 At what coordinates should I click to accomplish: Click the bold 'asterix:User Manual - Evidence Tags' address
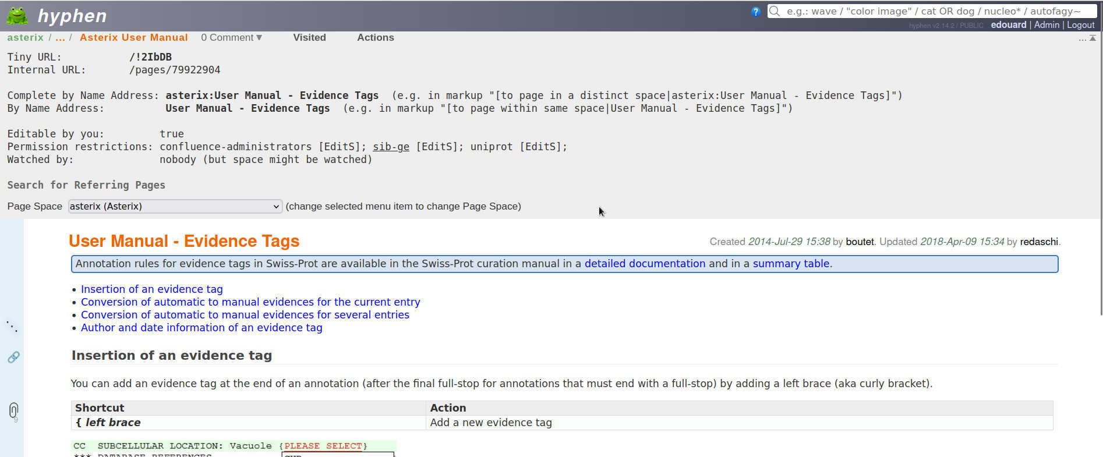[272, 95]
